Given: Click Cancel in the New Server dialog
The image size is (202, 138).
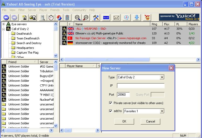Looking at the screenshot, I should [x=150, y=121].
